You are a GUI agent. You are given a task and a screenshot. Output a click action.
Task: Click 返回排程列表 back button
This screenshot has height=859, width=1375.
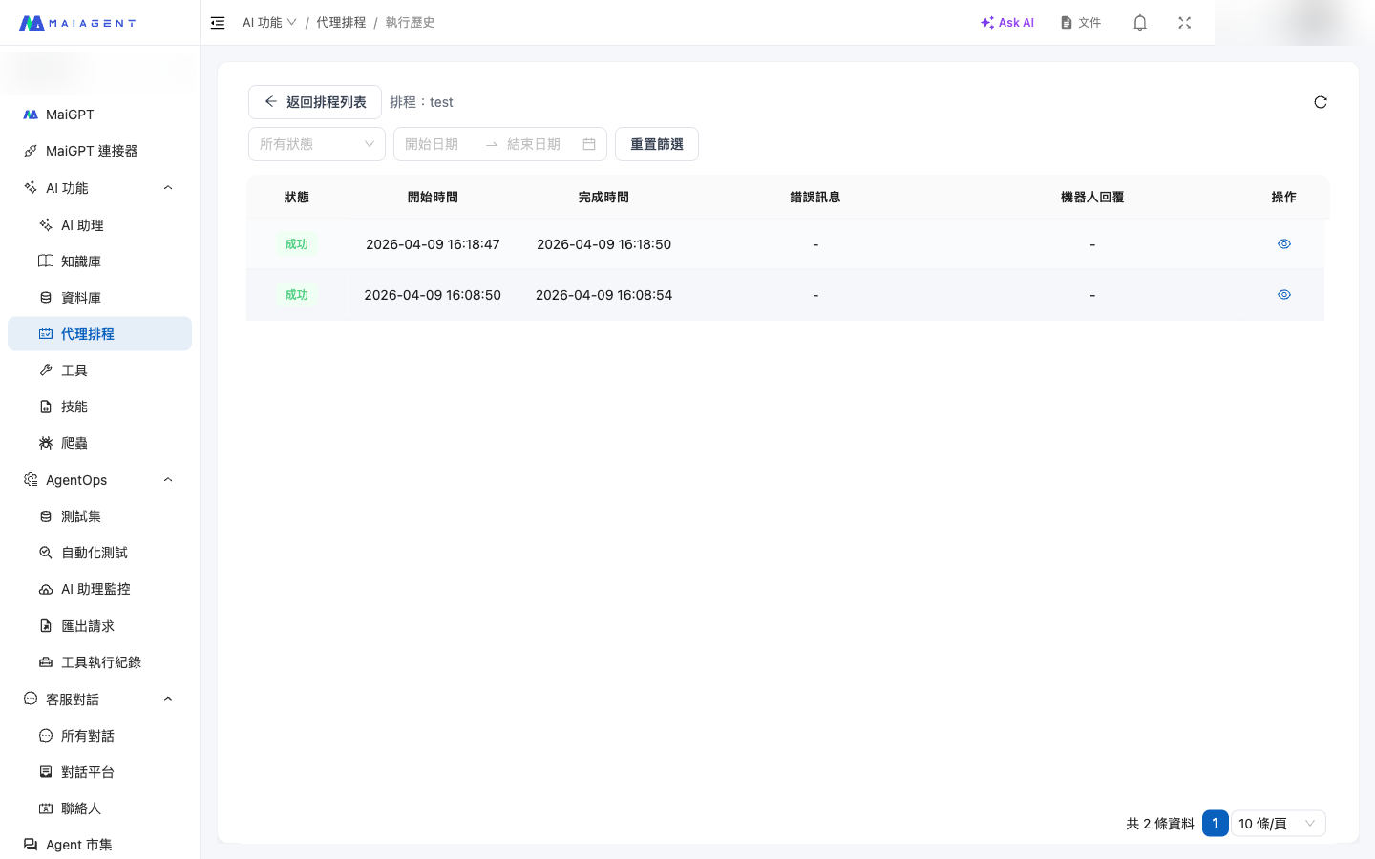[315, 102]
